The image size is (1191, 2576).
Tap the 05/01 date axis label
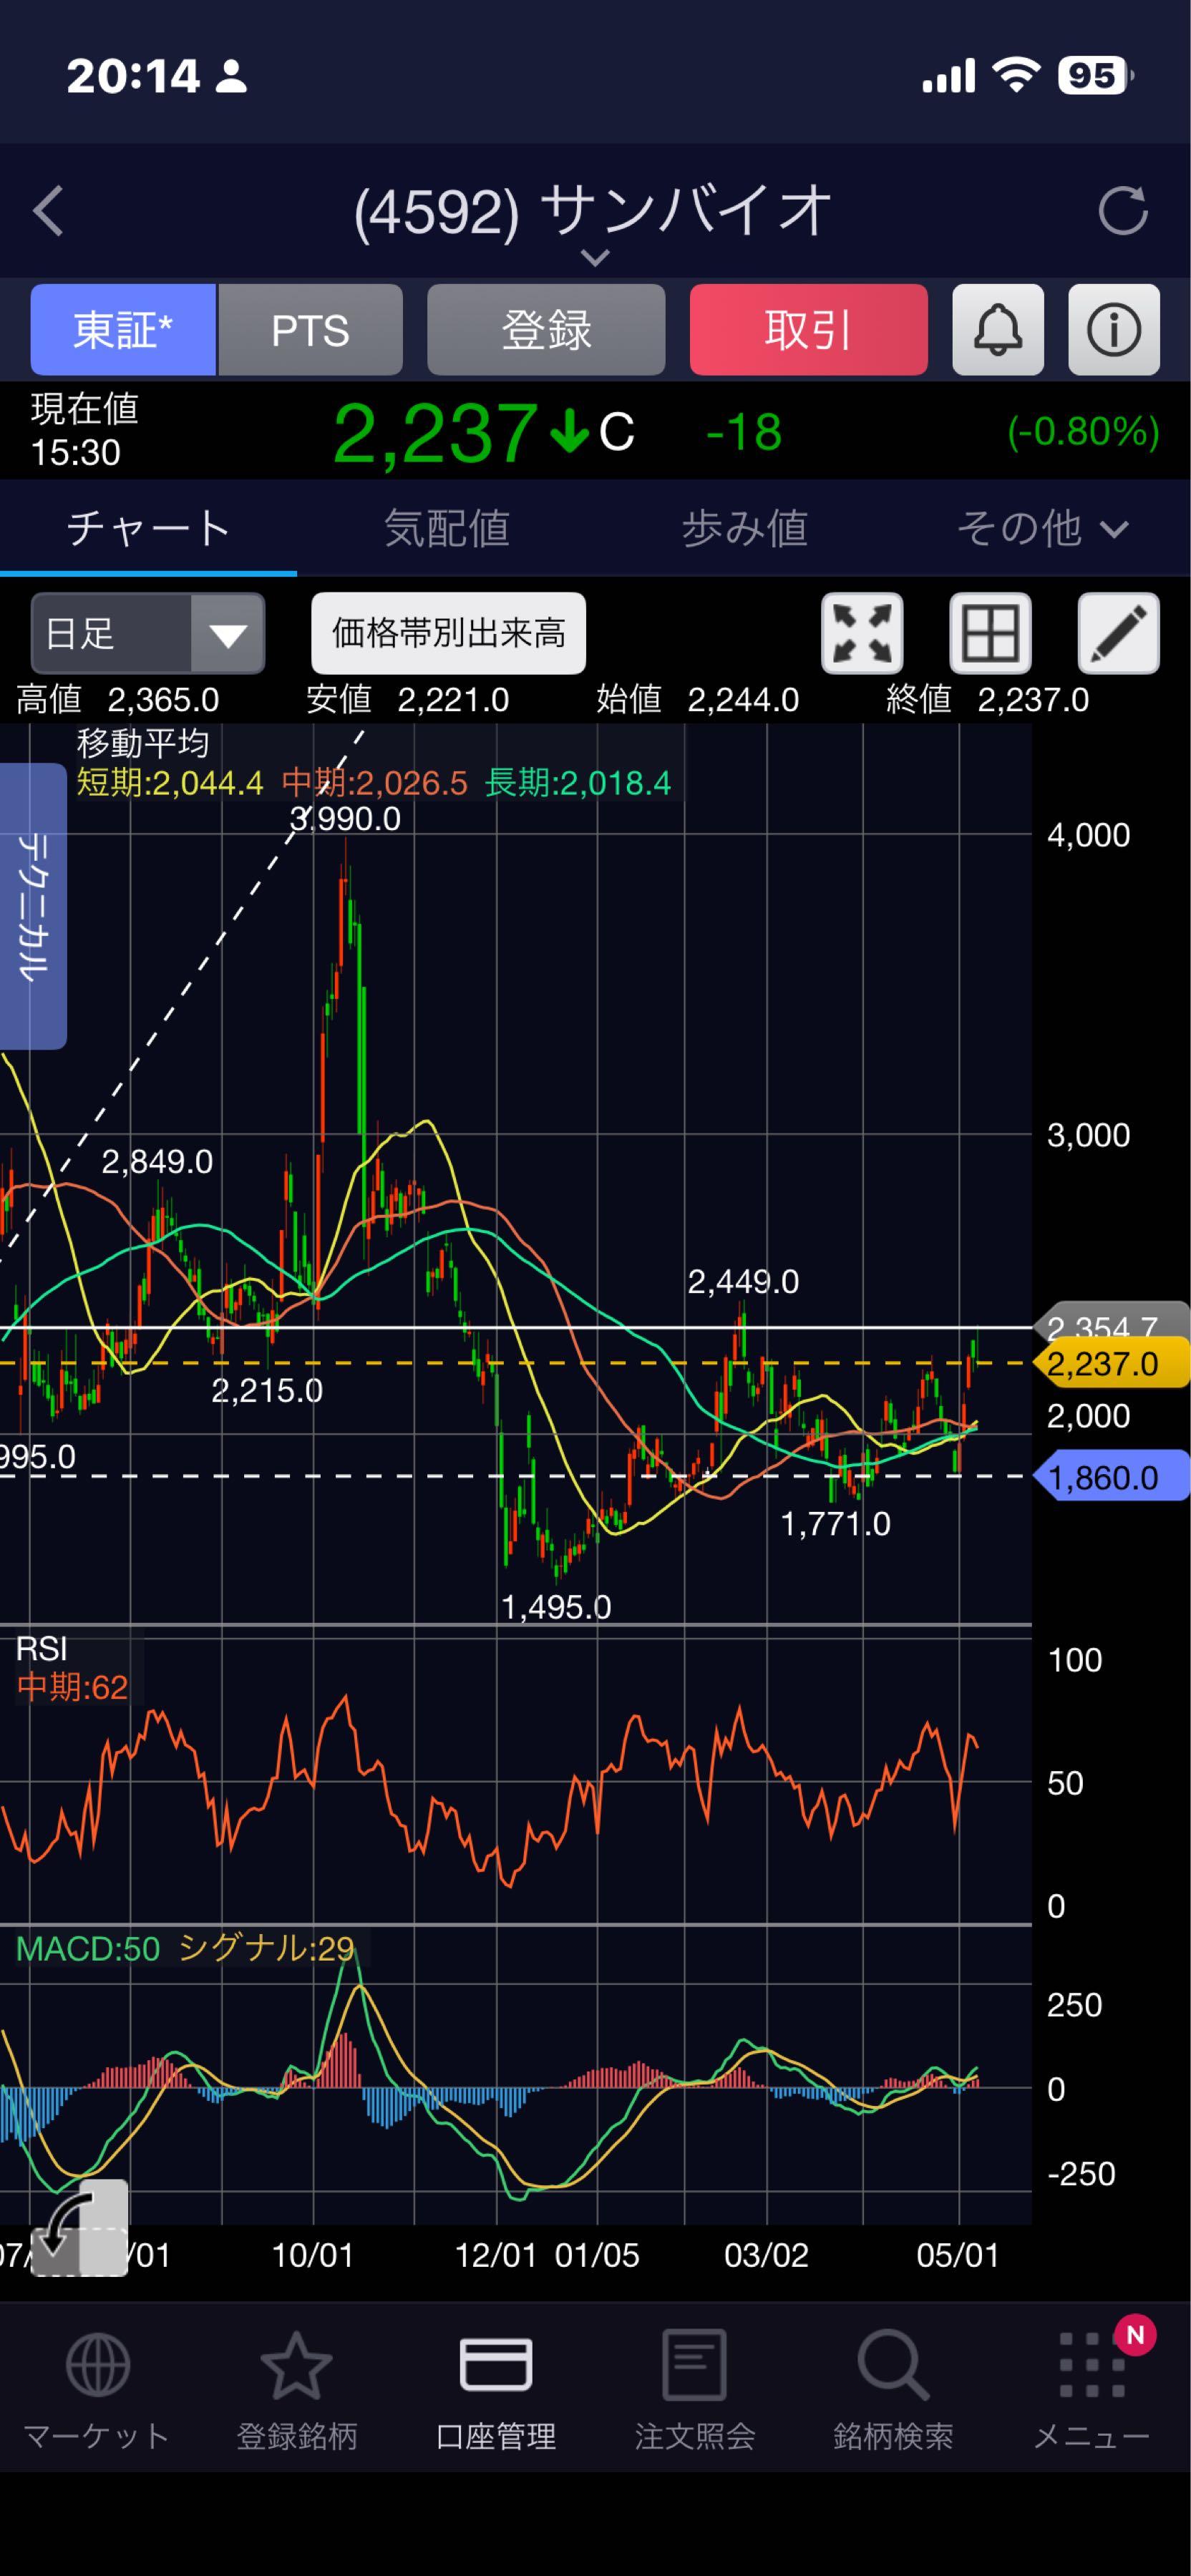(x=958, y=2255)
